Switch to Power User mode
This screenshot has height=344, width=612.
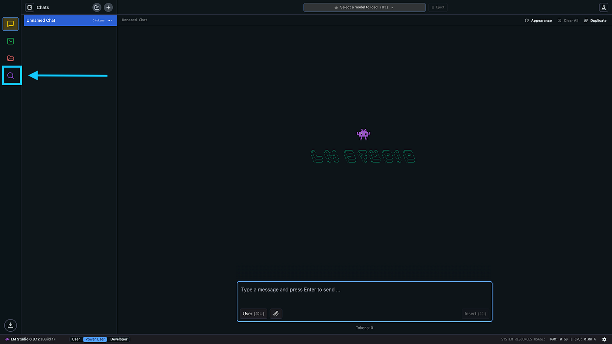point(95,339)
